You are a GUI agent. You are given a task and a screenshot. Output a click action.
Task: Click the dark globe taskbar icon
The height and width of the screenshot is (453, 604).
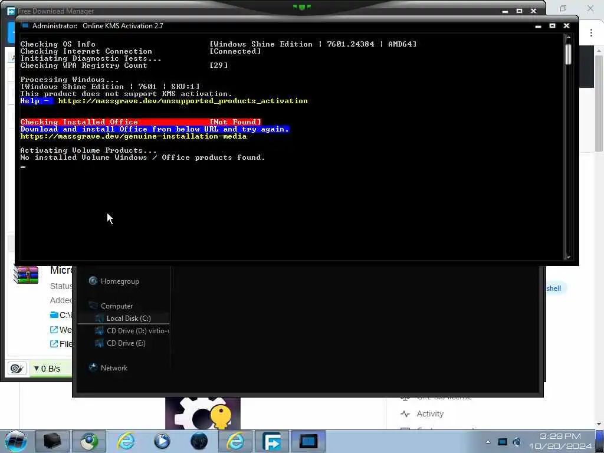(x=199, y=441)
